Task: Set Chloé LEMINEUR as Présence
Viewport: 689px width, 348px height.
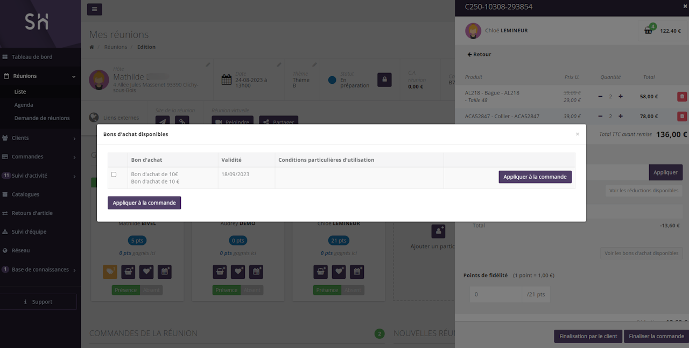Action: (327, 290)
